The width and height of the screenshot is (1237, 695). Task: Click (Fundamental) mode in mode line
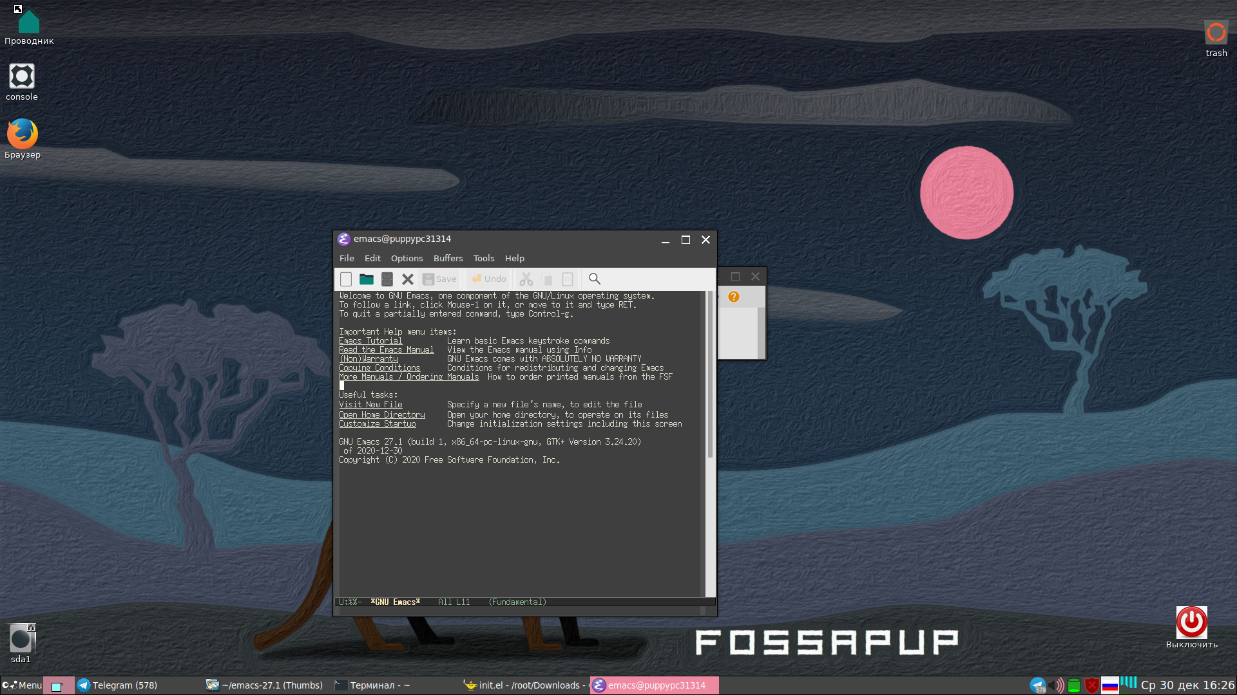tap(517, 602)
